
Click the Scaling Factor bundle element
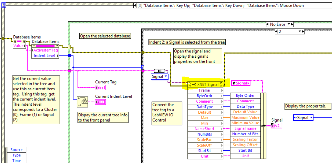coord(245,139)
